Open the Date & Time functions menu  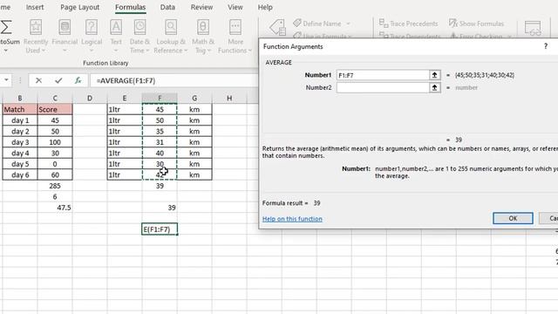point(139,37)
